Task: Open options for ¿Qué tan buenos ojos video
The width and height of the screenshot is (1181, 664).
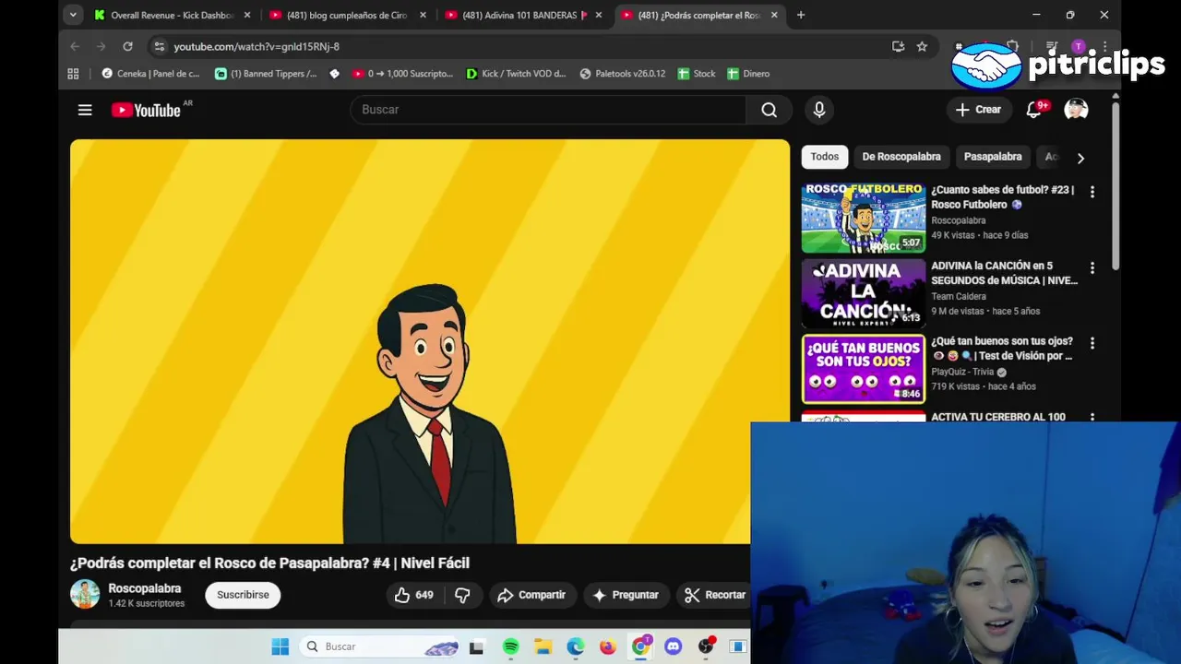Action: 1092,343
